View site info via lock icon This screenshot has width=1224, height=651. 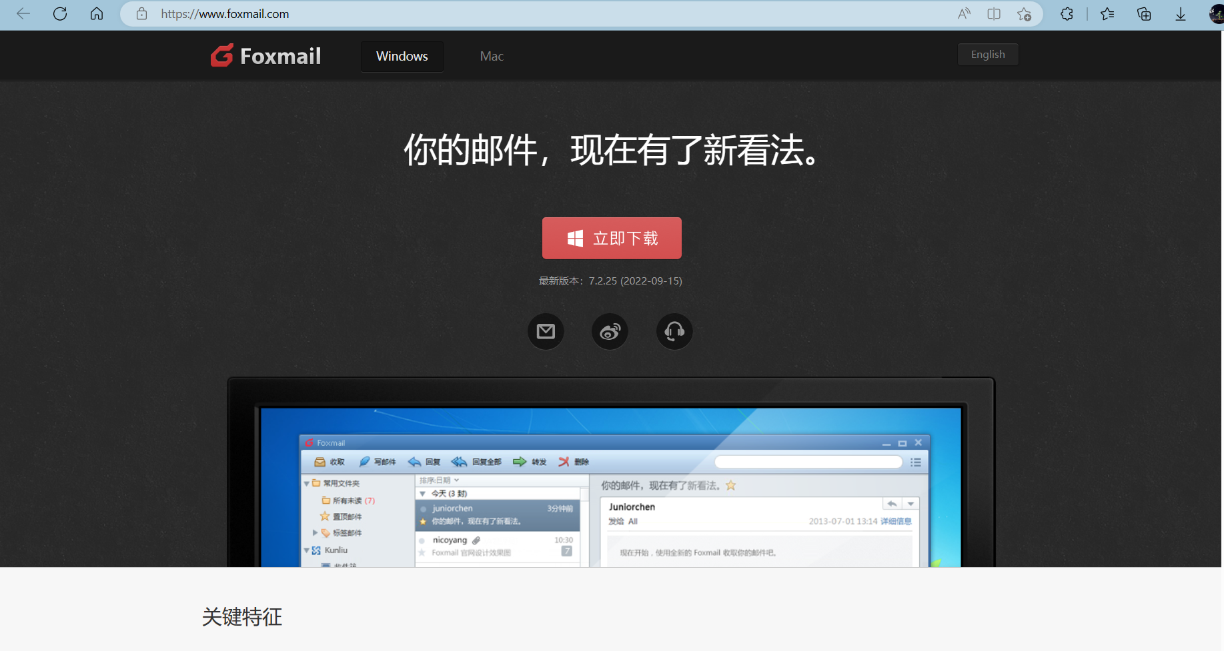141,14
